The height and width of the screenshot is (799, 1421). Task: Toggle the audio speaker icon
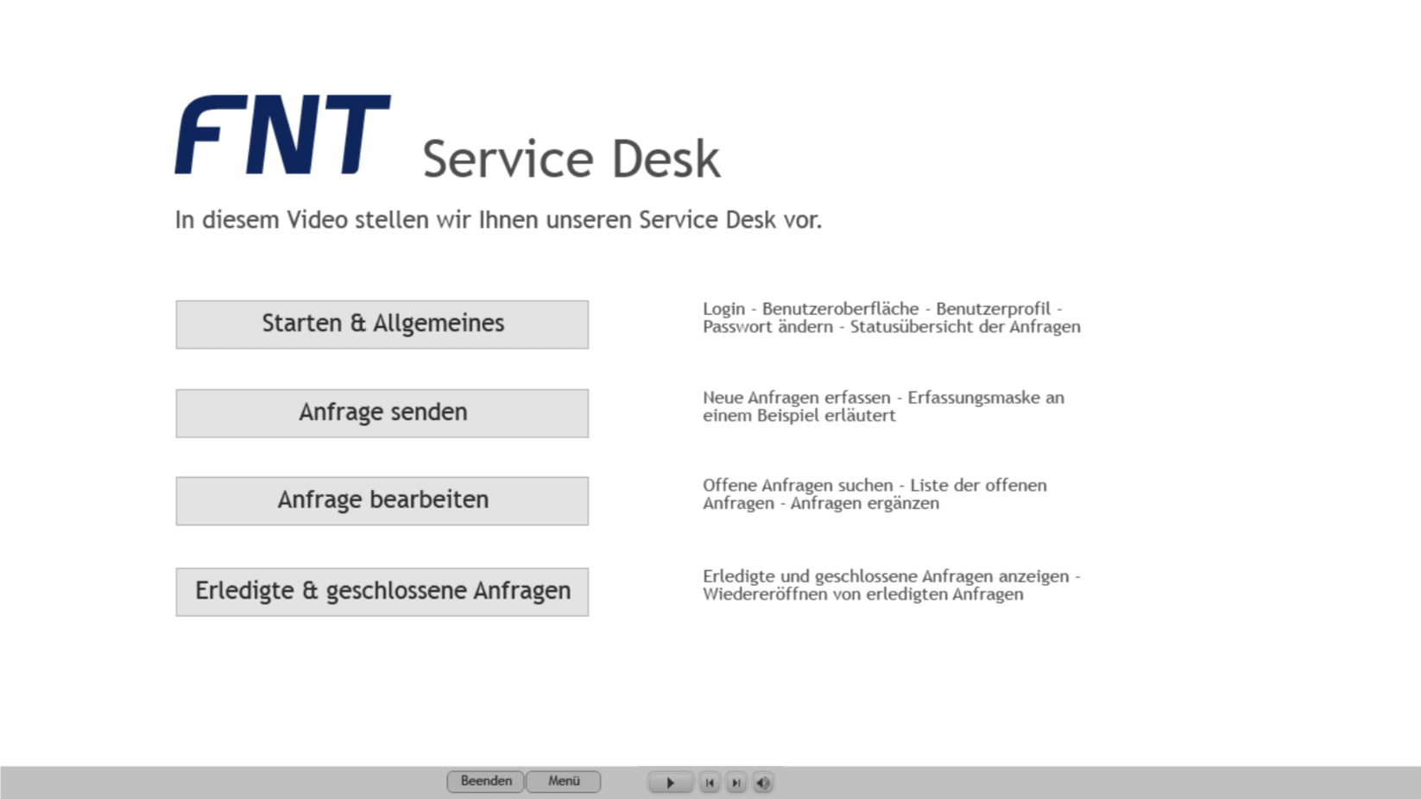point(763,783)
